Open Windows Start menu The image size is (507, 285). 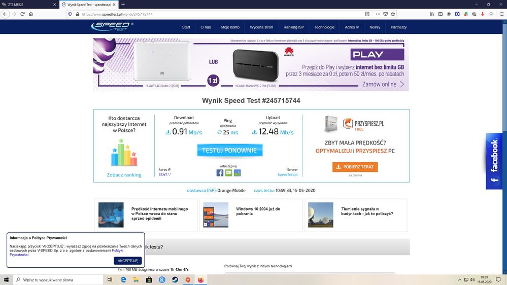tap(6, 280)
